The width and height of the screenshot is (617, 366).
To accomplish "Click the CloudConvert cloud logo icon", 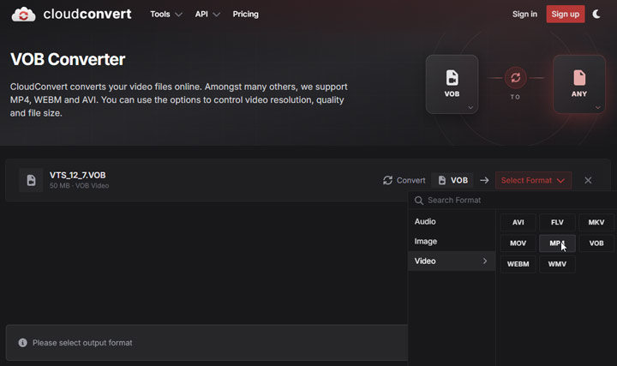I will (x=23, y=15).
